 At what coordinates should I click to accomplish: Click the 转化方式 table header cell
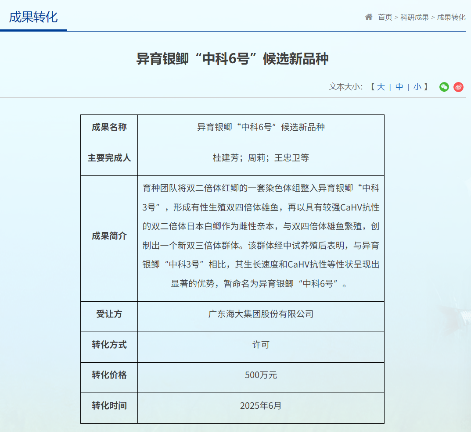pyautogui.click(x=109, y=347)
